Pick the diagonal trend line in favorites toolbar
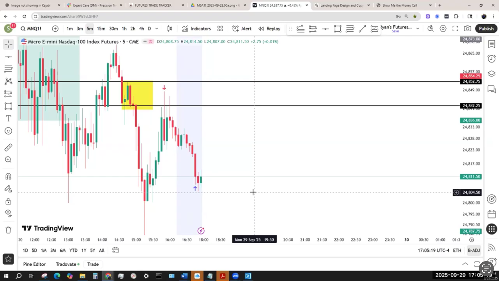This screenshot has height=281, width=499. coord(362,28)
